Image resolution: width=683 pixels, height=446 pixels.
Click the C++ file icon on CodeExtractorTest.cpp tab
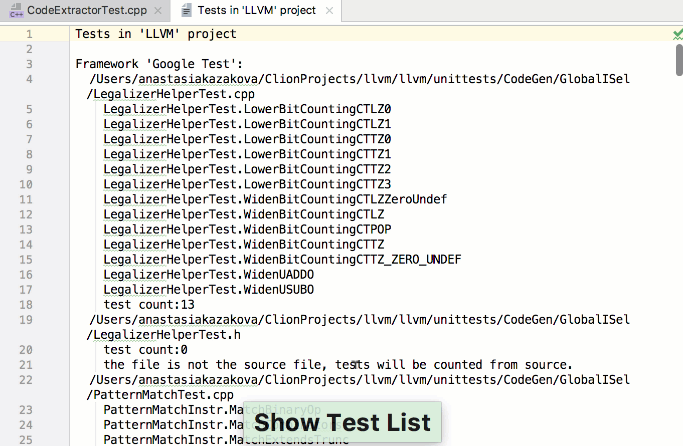click(x=17, y=11)
